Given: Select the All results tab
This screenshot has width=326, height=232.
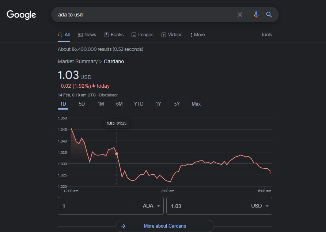Looking at the screenshot, I should coord(64,35).
